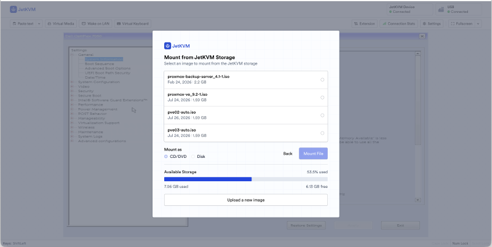This screenshot has height=247, width=492.
Task: Click the 'Keys: ShiftLeft' status text
Action: tap(15, 243)
